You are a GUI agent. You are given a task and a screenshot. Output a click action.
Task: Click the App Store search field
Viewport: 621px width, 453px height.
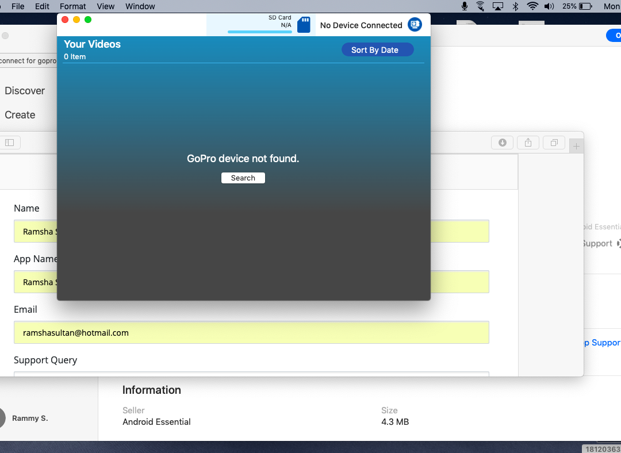29,60
